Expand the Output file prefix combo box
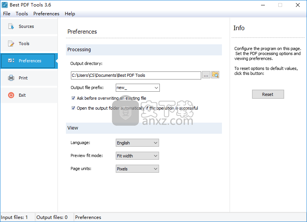Viewport: 307px width, 222px height. [156, 88]
